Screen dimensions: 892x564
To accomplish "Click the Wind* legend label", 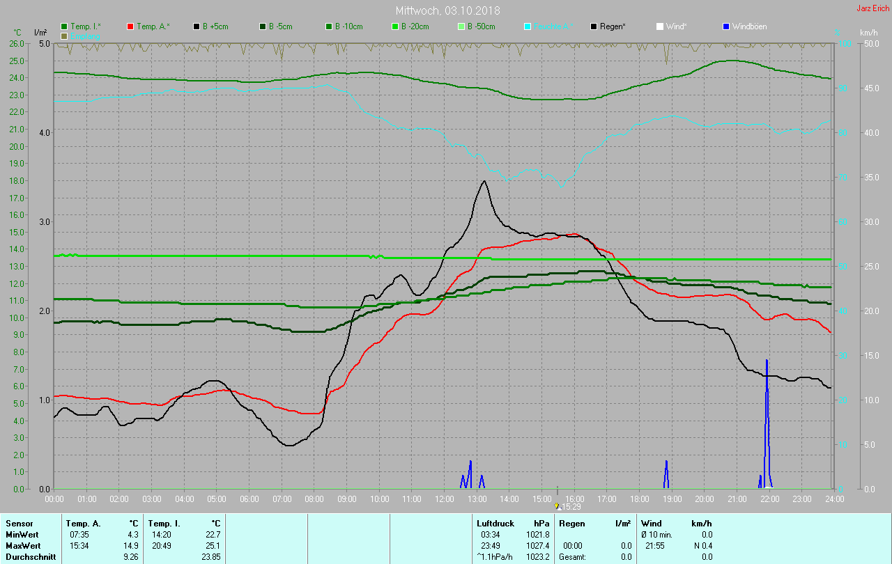I will click(x=676, y=26).
